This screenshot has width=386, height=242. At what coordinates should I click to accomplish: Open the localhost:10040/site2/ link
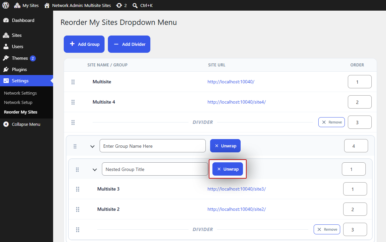[x=237, y=209]
